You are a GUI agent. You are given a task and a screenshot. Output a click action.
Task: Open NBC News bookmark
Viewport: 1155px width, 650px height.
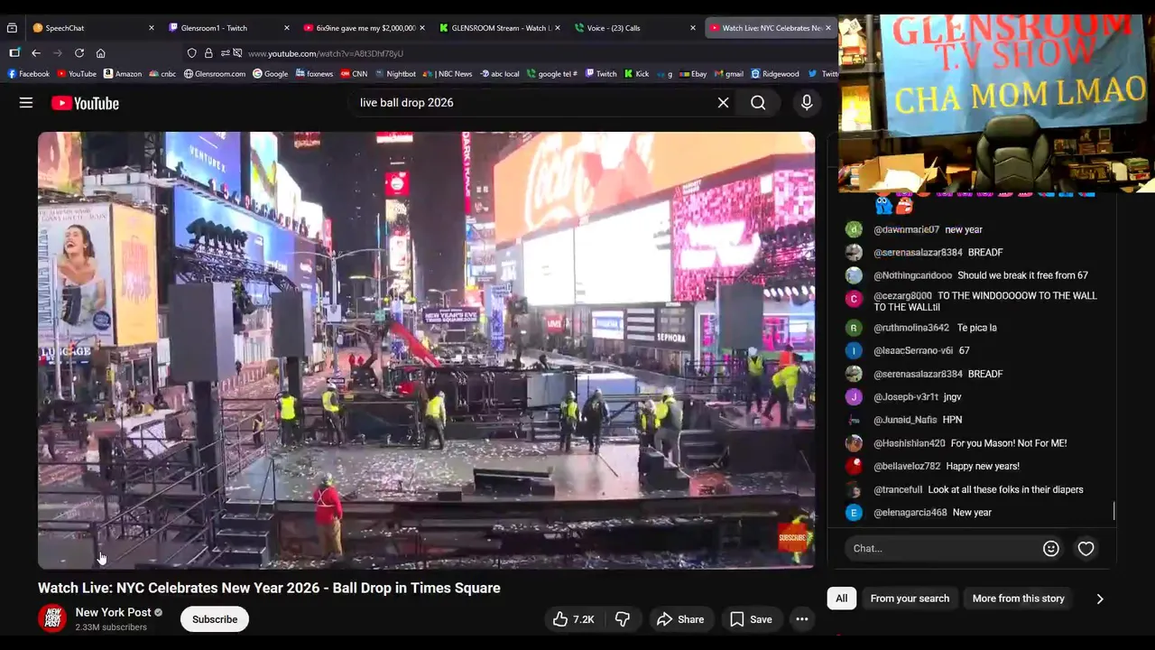coord(448,74)
